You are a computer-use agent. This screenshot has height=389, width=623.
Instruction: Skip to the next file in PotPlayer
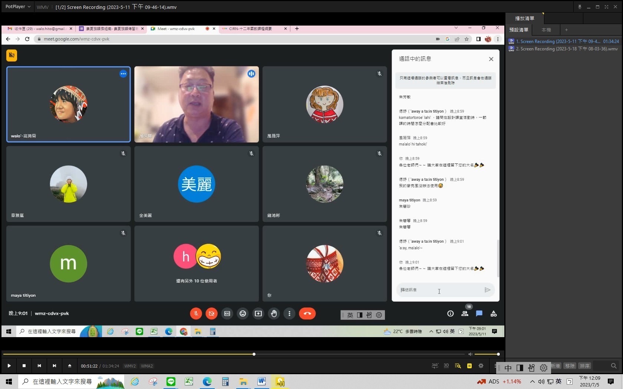click(55, 366)
